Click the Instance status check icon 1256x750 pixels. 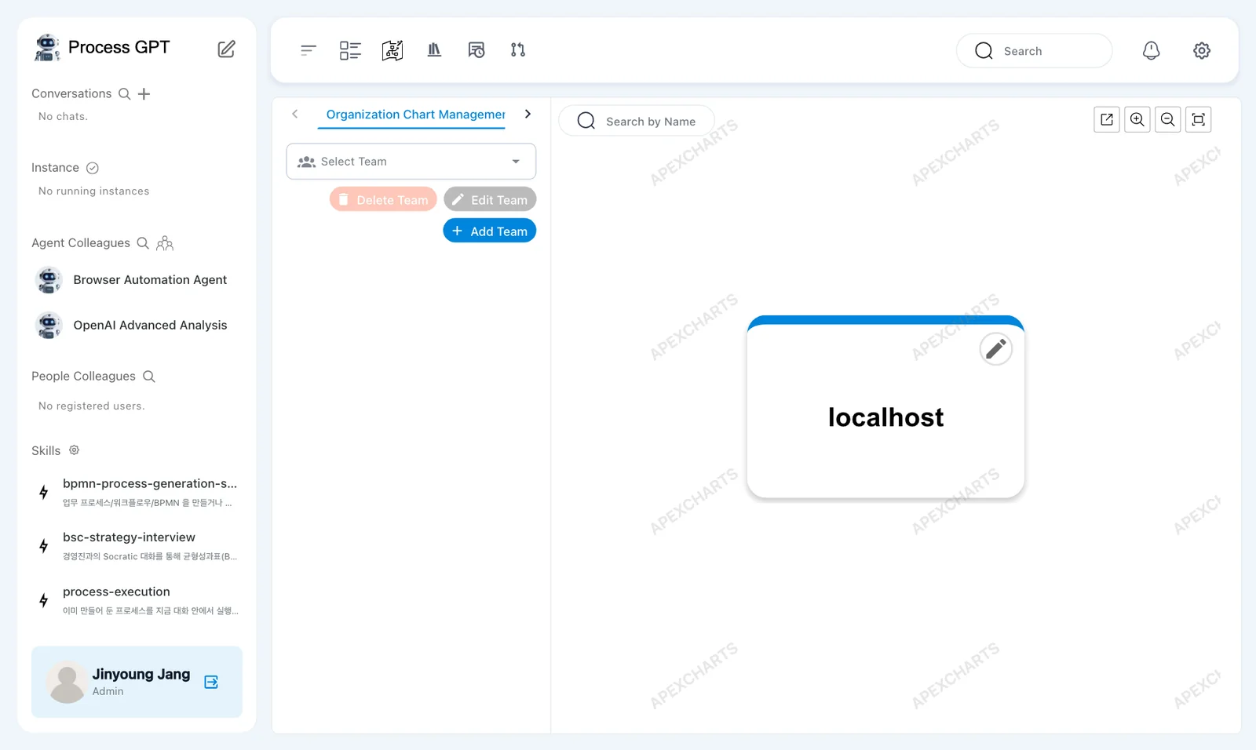(93, 168)
